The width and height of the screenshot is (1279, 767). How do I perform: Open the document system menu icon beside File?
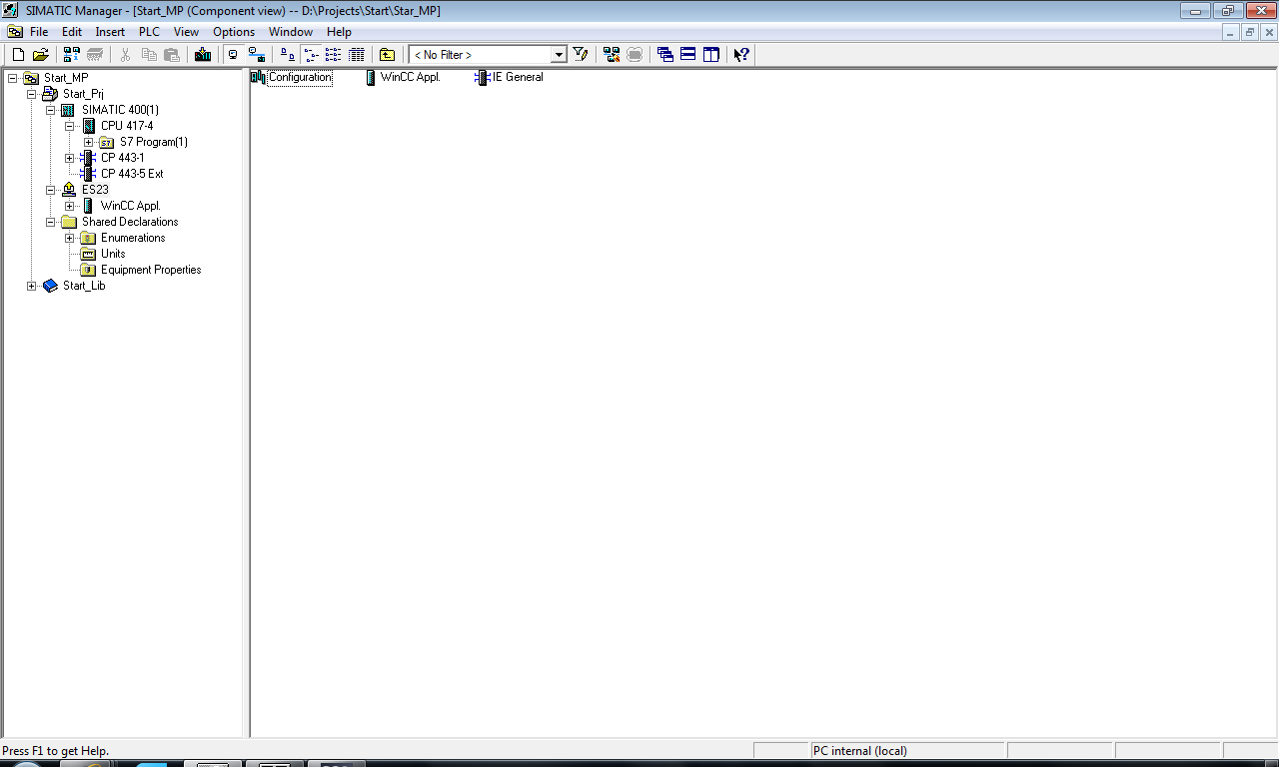15,32
